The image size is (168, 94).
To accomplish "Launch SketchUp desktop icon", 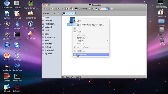I will [31, 35].
